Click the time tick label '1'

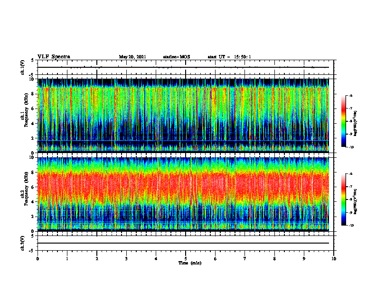tap(67, 259)
